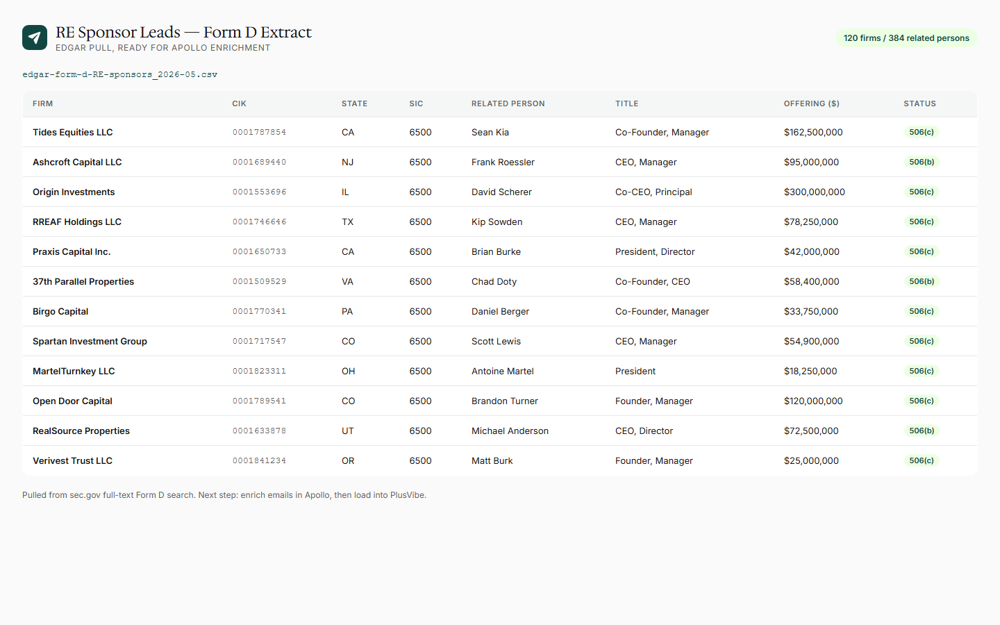Click the 506(c) badge in Verivest Trust row
The width and height of the screenshot is (1000, 625).
(x=922, y=460)
